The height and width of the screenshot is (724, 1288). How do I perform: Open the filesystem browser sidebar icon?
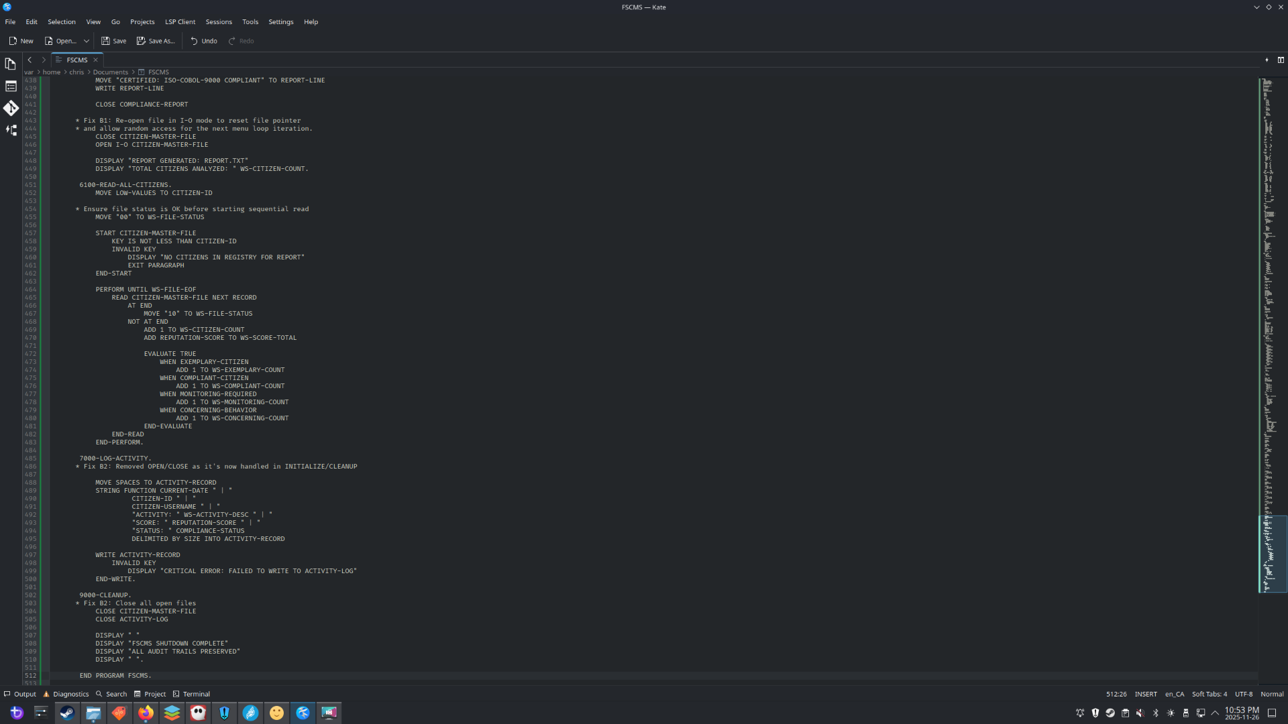coord(10,86)
